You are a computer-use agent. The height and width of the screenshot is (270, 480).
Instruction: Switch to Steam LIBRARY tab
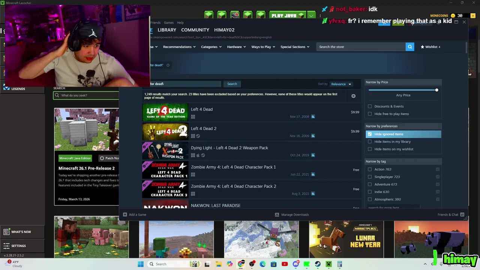(x=167, y=30)
